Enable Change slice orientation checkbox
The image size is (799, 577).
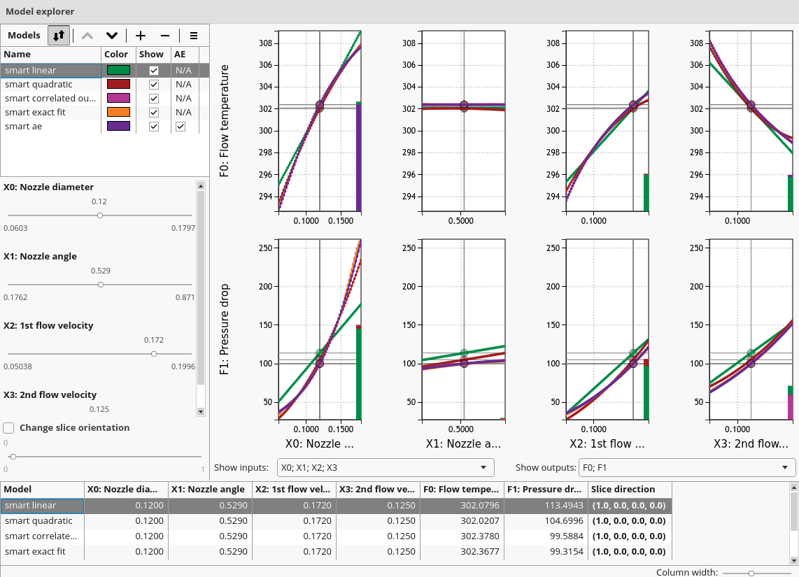click(x=9, y=428)
